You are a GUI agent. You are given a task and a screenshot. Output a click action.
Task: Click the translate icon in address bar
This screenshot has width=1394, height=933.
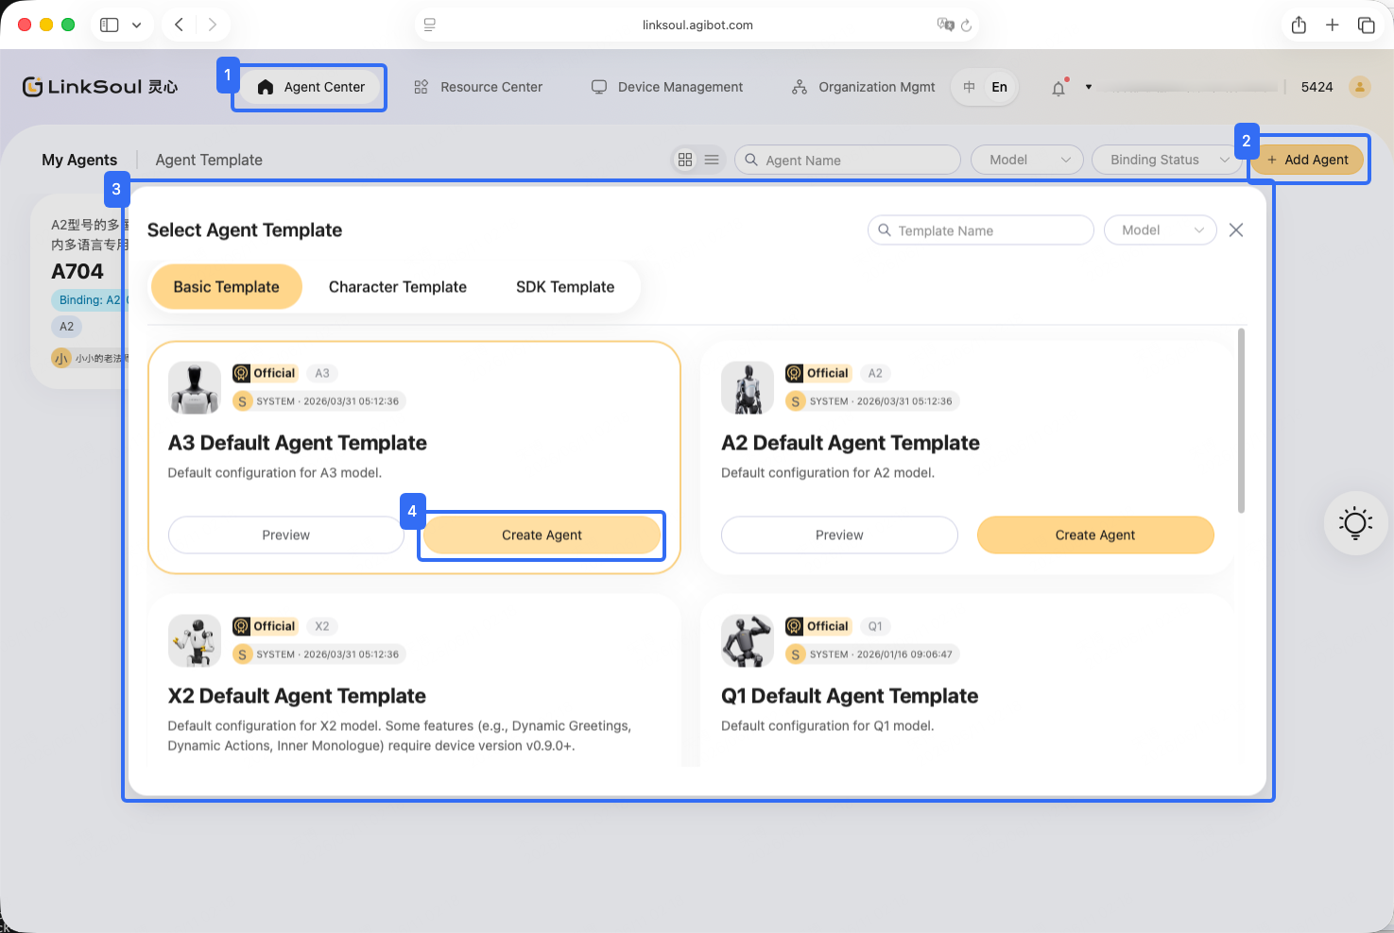pyautogui.click(x=945, y=25)
